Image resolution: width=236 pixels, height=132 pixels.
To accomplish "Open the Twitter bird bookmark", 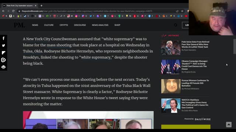I will [91, 16].
